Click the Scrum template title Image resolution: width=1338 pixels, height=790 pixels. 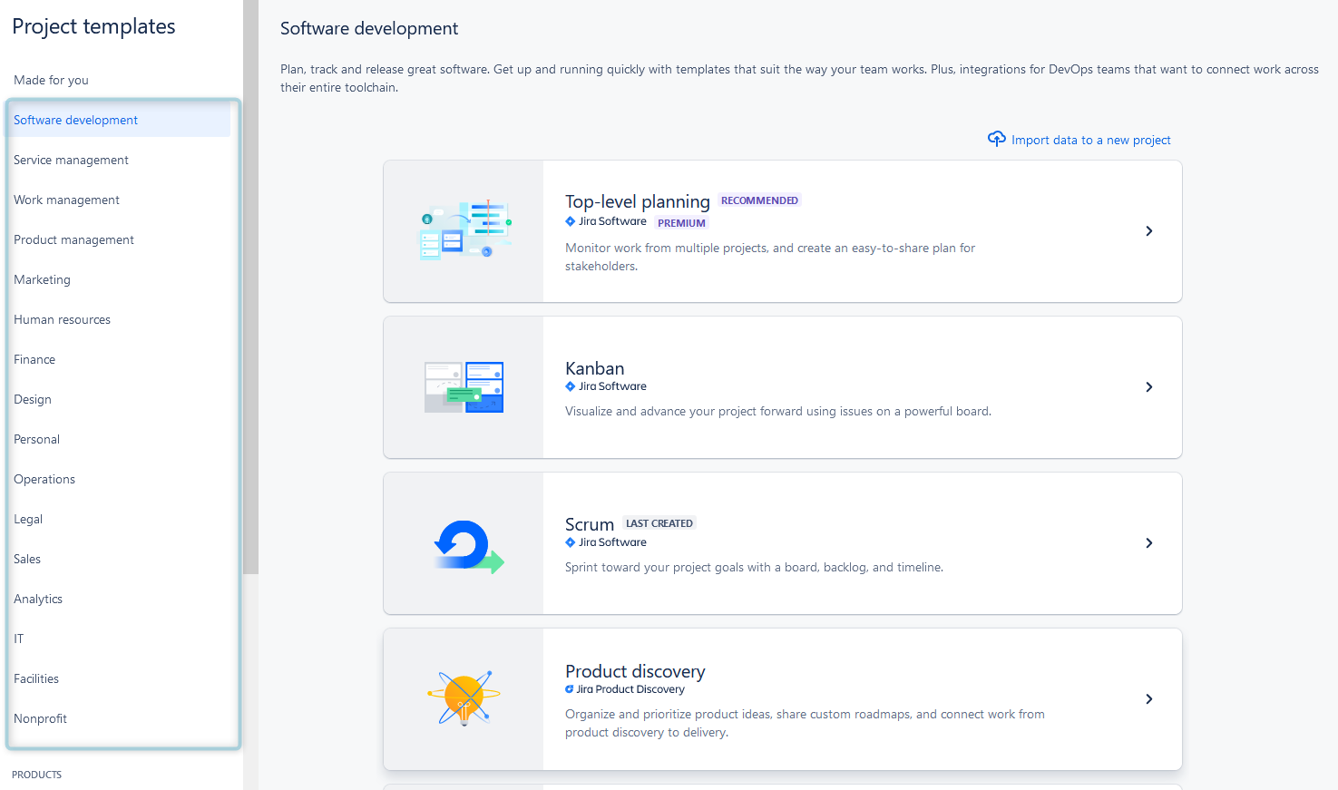pos(590,524)
